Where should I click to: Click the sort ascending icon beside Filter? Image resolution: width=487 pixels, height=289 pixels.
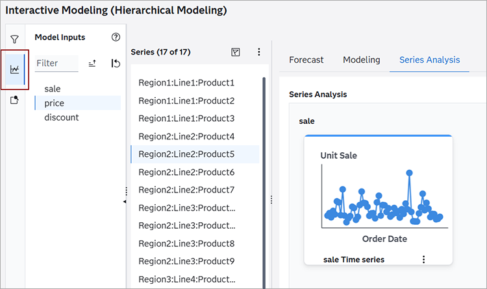pyautogui.click(x=92, y=64)
